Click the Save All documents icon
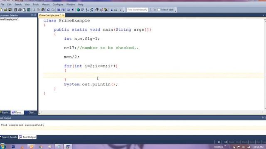266x149 pixels. [x=15, y=10]
